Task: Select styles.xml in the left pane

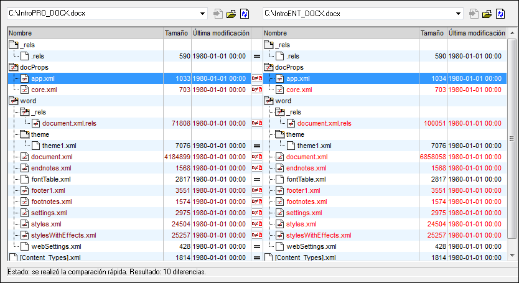Action: (46, 224)
